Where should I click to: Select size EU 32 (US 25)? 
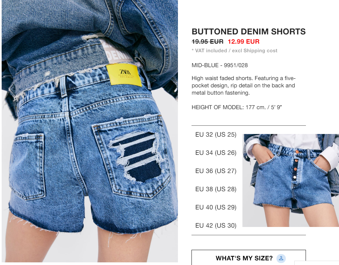coord(216,135)
